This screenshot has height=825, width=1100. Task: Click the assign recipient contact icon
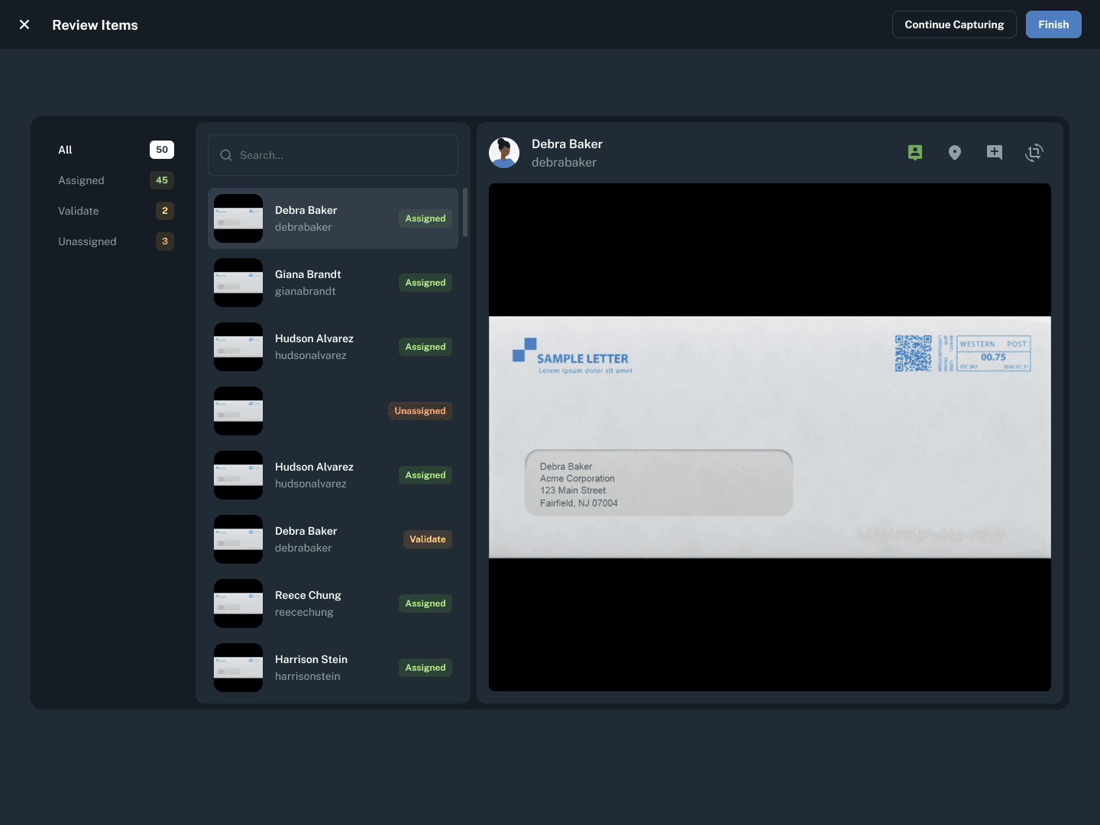point(915,153)
